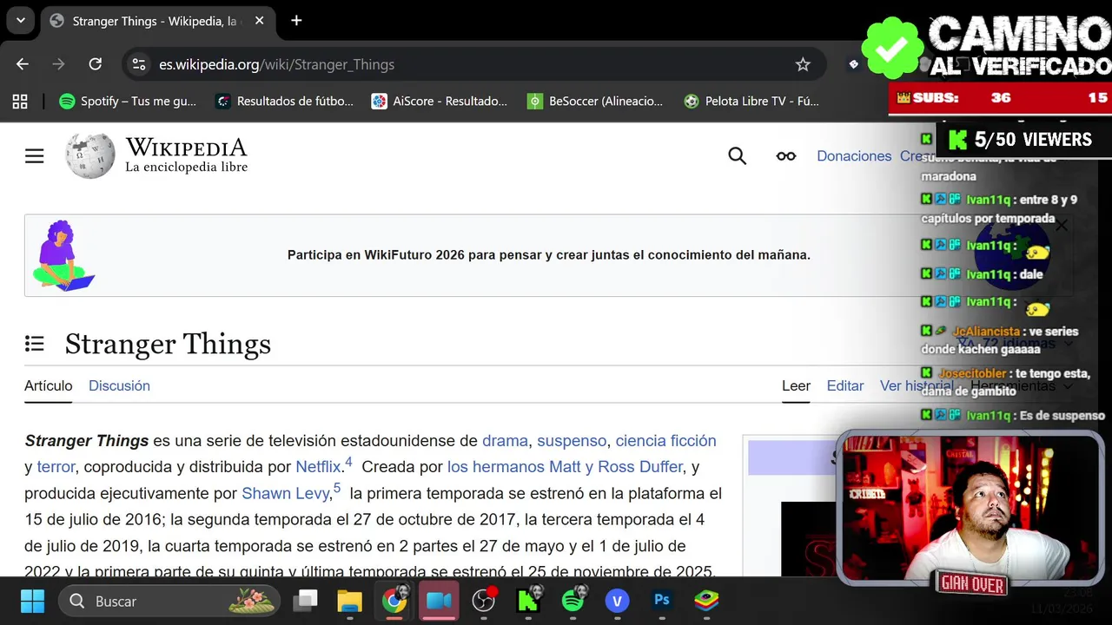Switch to the Artículo tab

[x=49, y=385]
